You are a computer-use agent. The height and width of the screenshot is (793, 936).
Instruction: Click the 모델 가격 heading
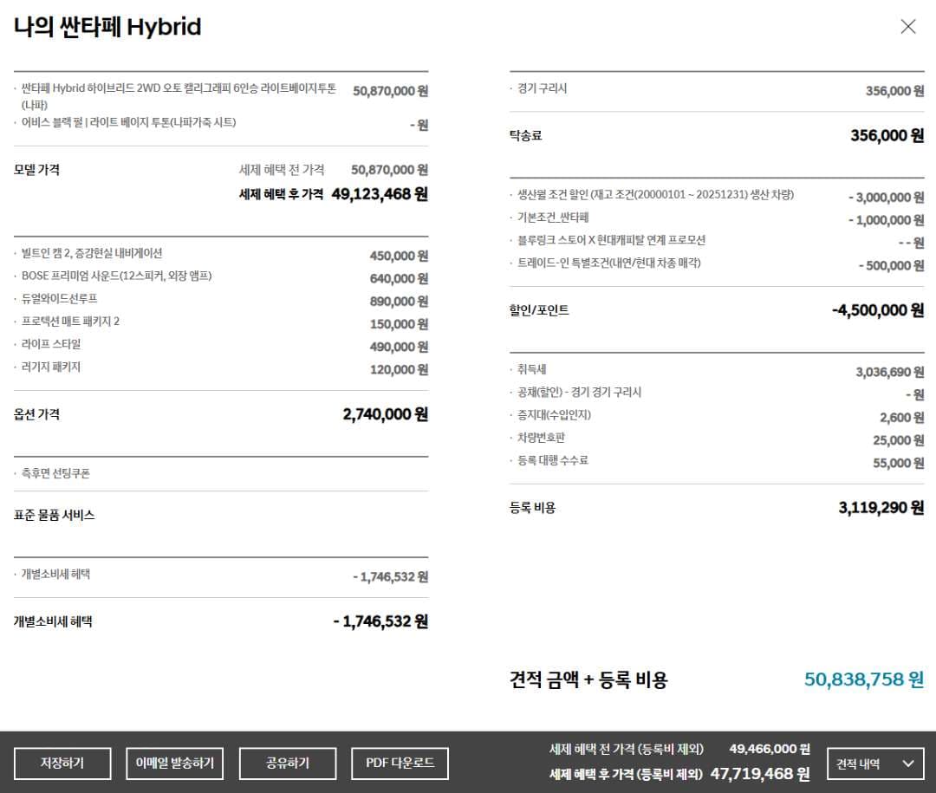coord(37,170)
